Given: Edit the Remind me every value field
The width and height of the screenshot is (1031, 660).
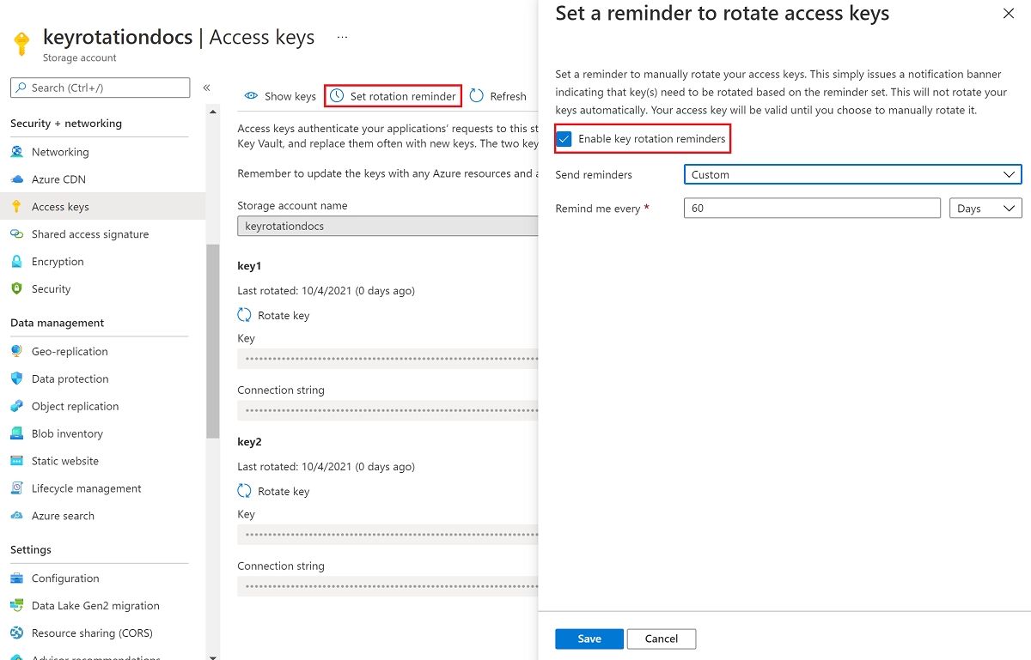Looking at the screenshot, I should 812,208.
